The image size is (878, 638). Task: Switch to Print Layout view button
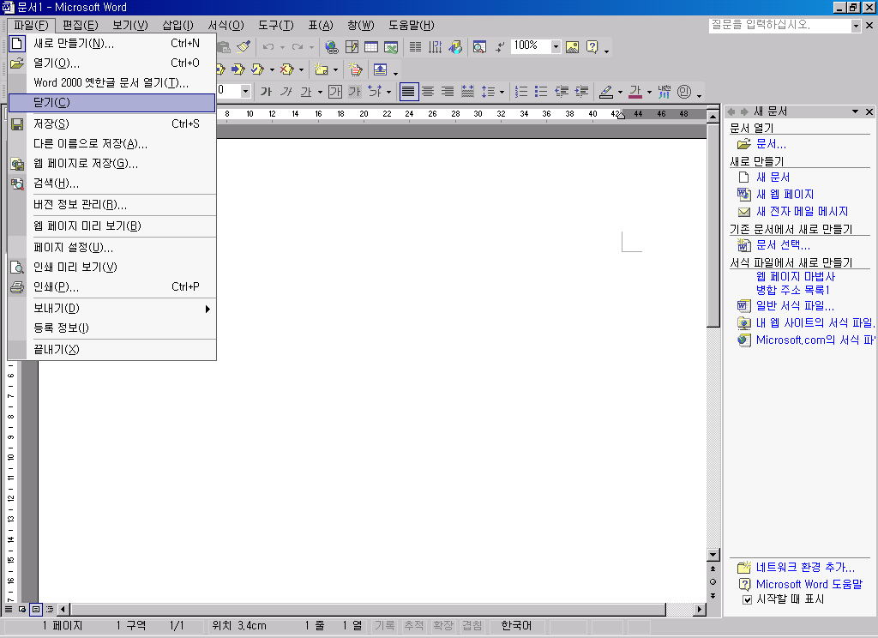tap(36, 609)
